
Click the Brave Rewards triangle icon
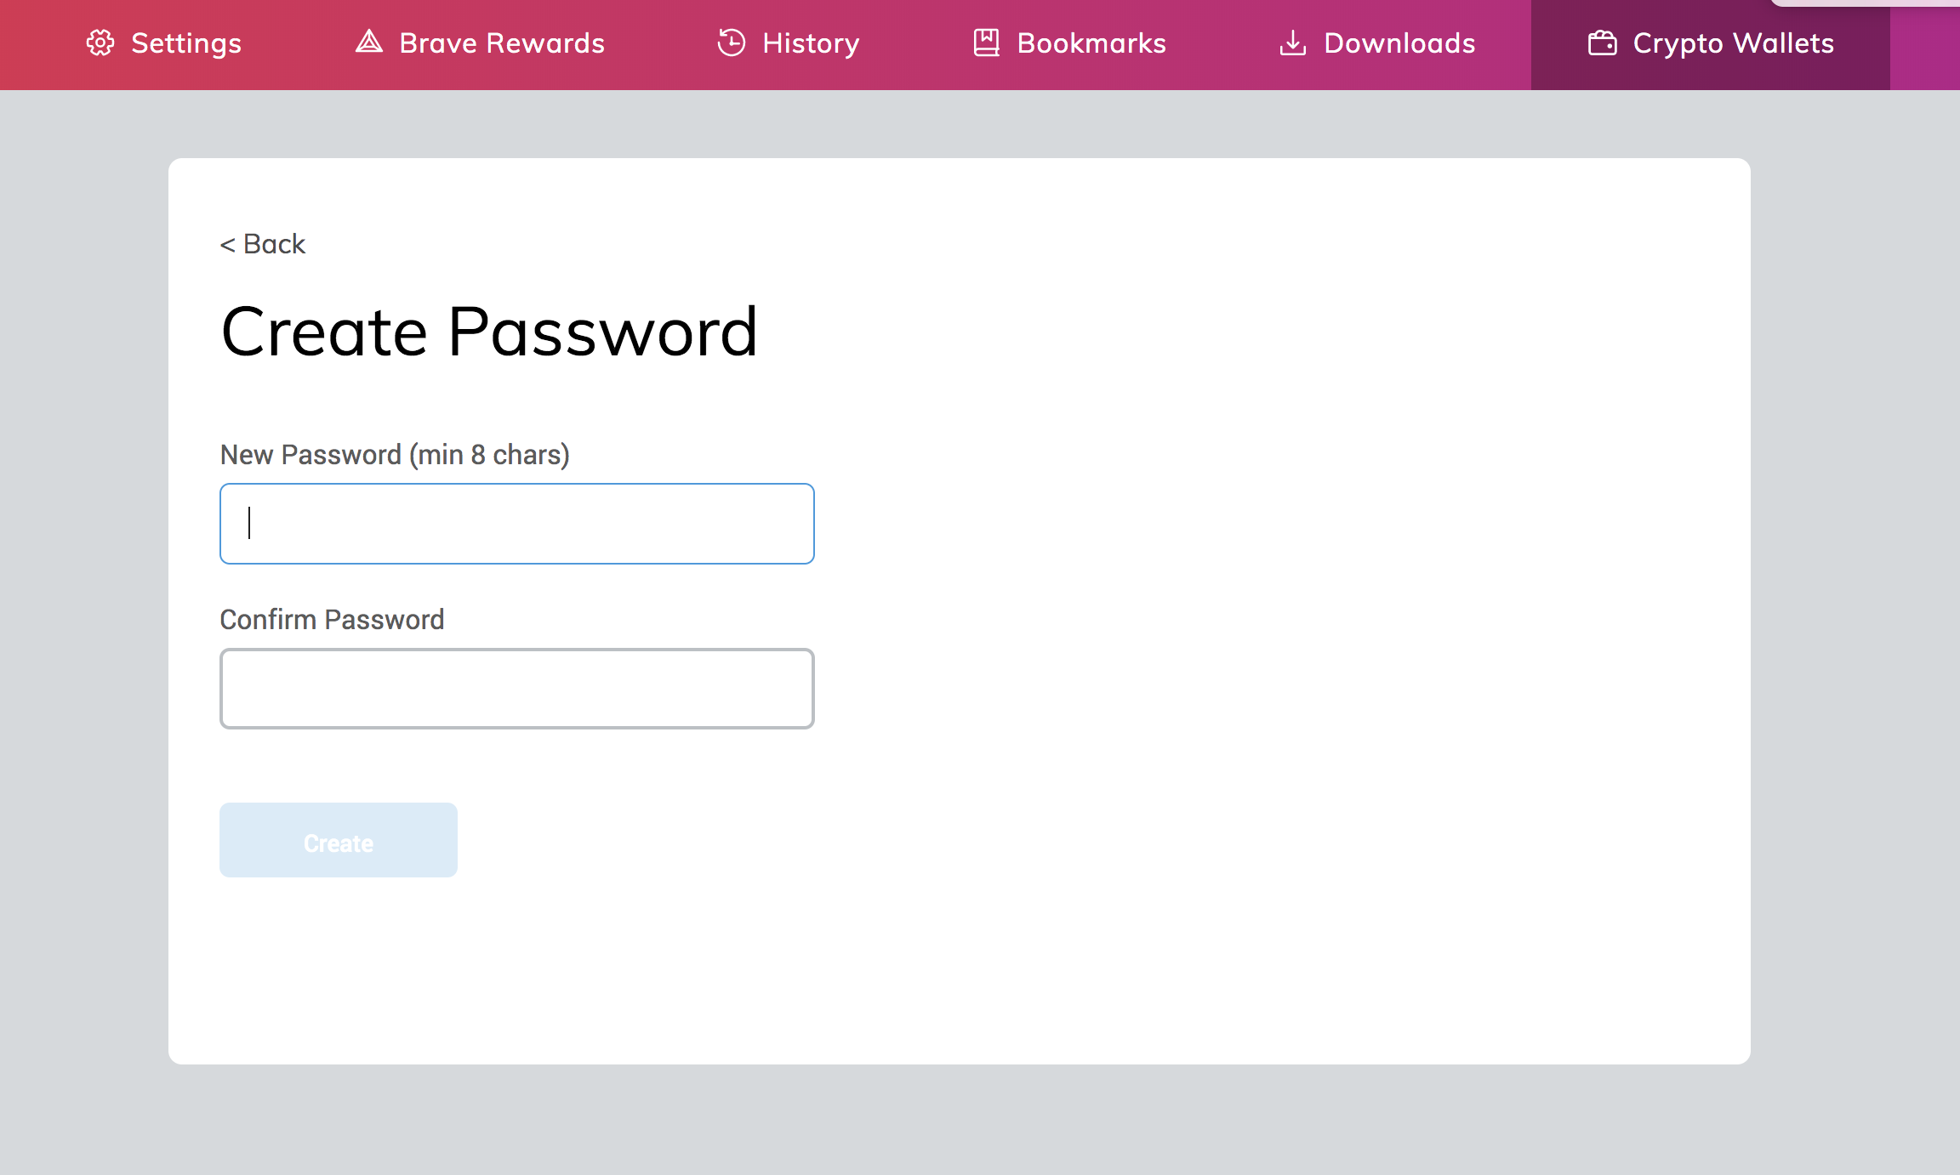(368, 42)
